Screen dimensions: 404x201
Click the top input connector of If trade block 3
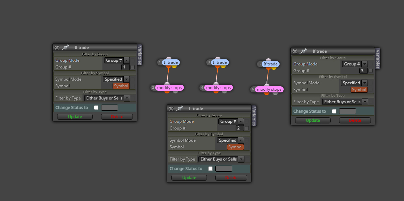pos(217,58)
